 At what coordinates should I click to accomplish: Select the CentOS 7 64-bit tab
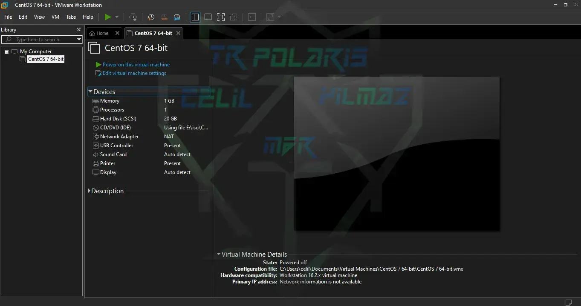pos(153,33)
